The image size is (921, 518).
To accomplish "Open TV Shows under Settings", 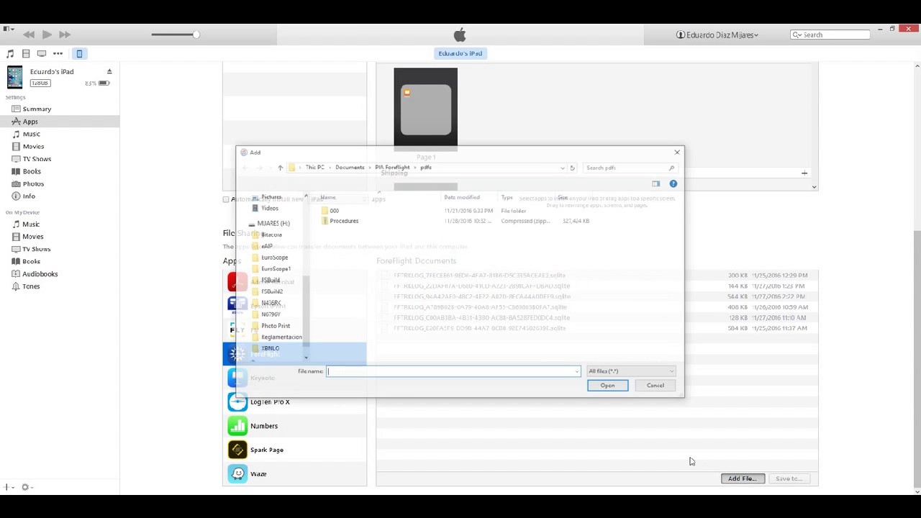I will pyautogui.click(x=37, y=159).
